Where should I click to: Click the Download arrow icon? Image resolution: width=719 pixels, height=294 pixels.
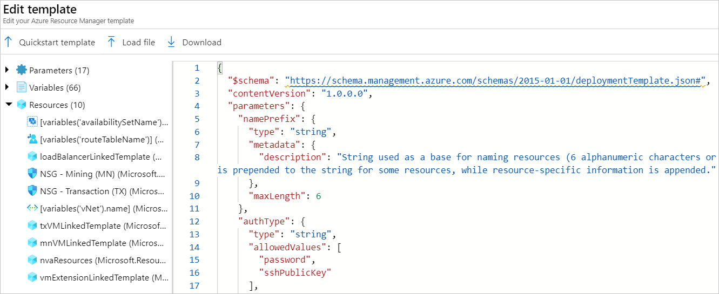(x=171, y=42)
